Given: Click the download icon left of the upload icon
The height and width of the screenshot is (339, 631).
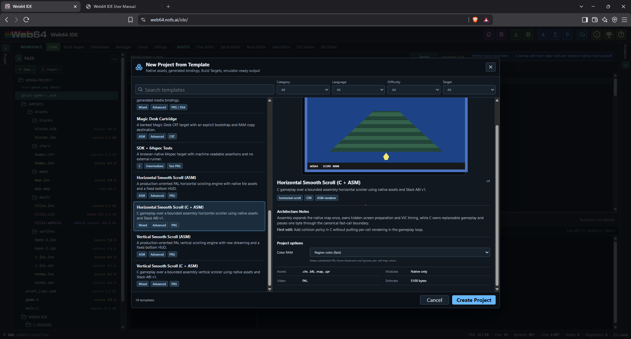Looking at the screenshot, I should (x=543, y=34).
